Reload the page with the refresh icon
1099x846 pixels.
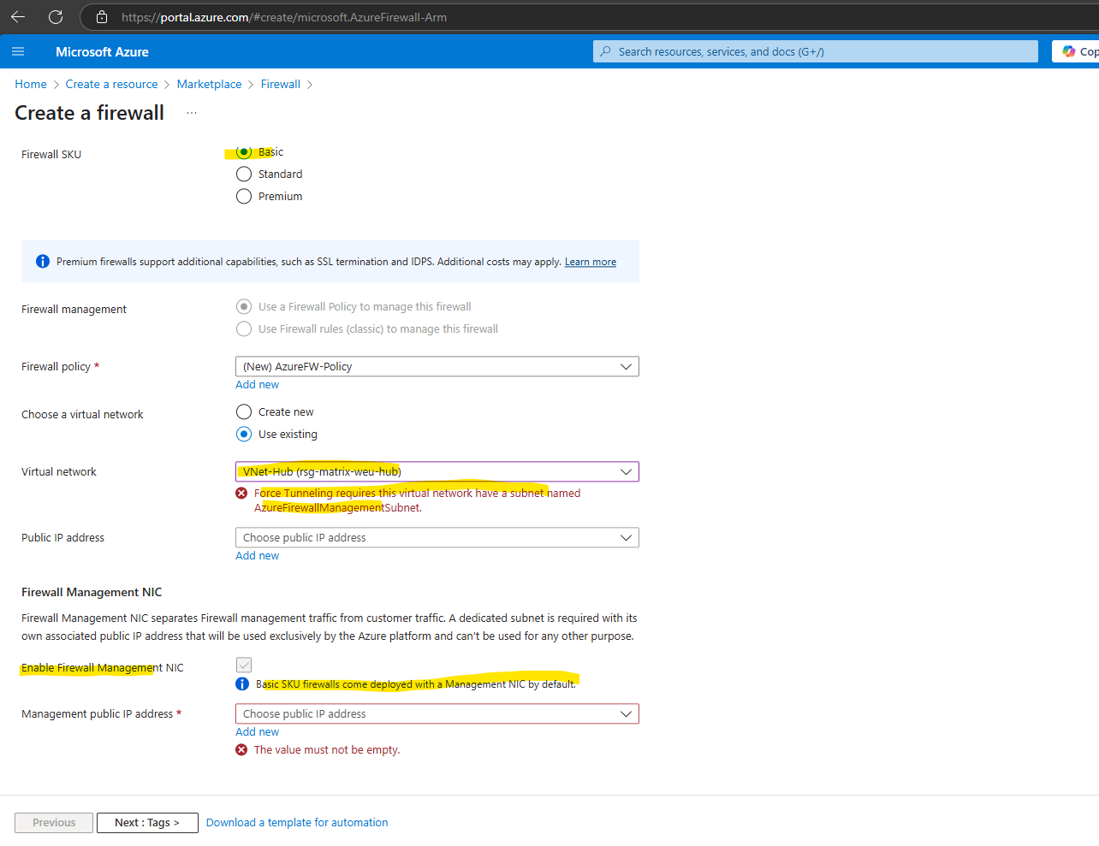[56, 16]
